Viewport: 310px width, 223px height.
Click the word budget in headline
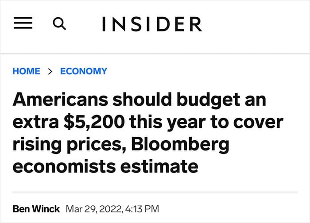(209, 100)
